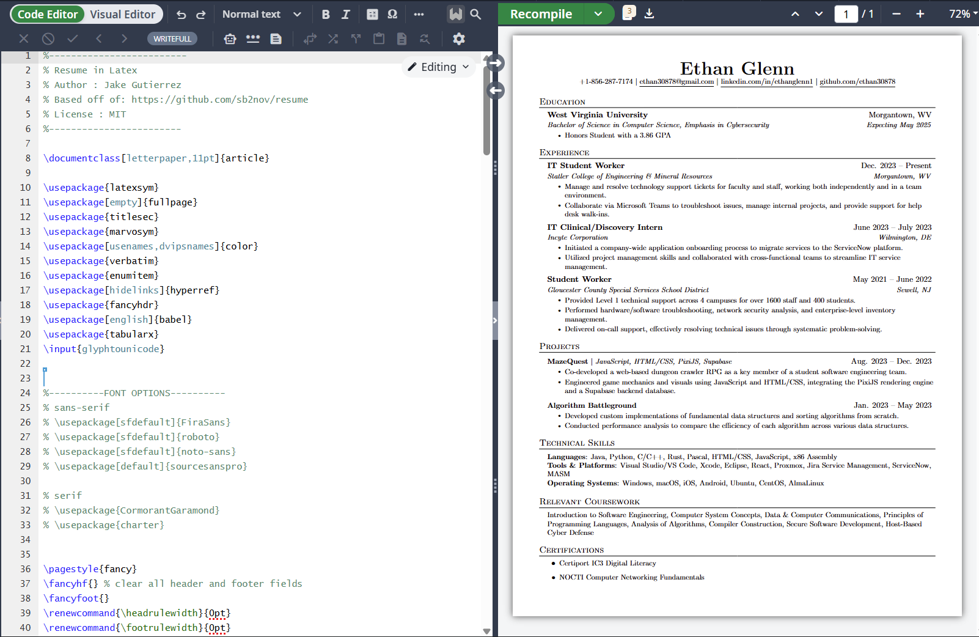Open the Editing mode menu

click(438, 67)
